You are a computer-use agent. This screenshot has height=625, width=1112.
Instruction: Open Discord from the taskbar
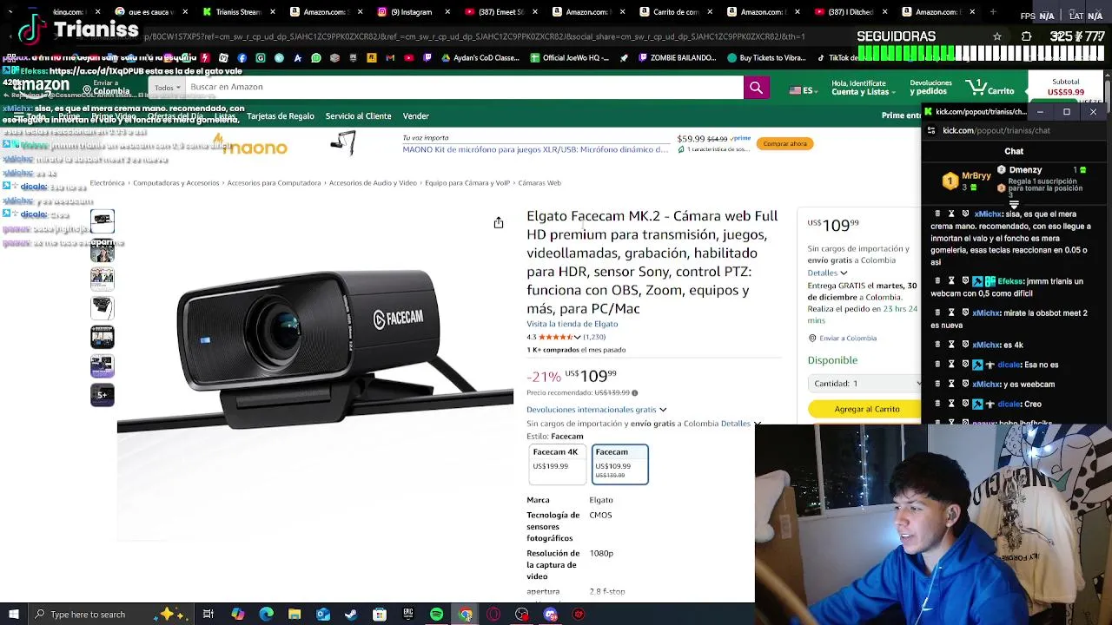[x=550, y=615]
